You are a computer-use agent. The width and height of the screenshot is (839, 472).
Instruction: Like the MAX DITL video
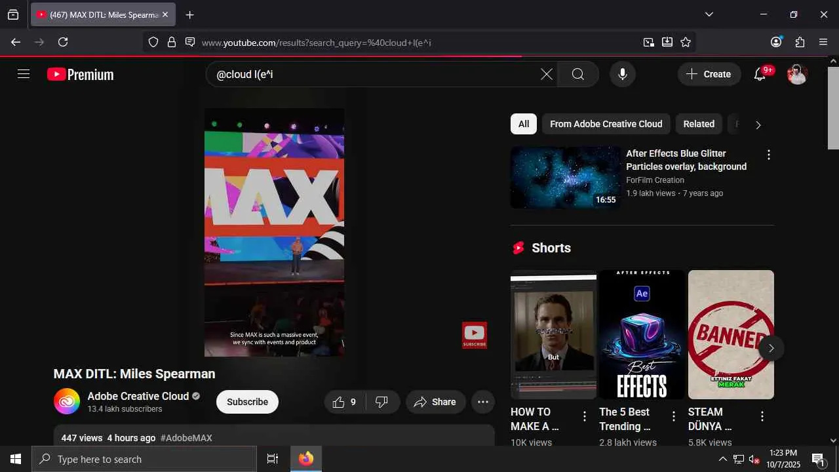345,402
